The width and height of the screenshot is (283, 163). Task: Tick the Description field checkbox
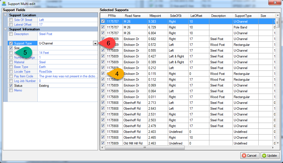(11, 34)
